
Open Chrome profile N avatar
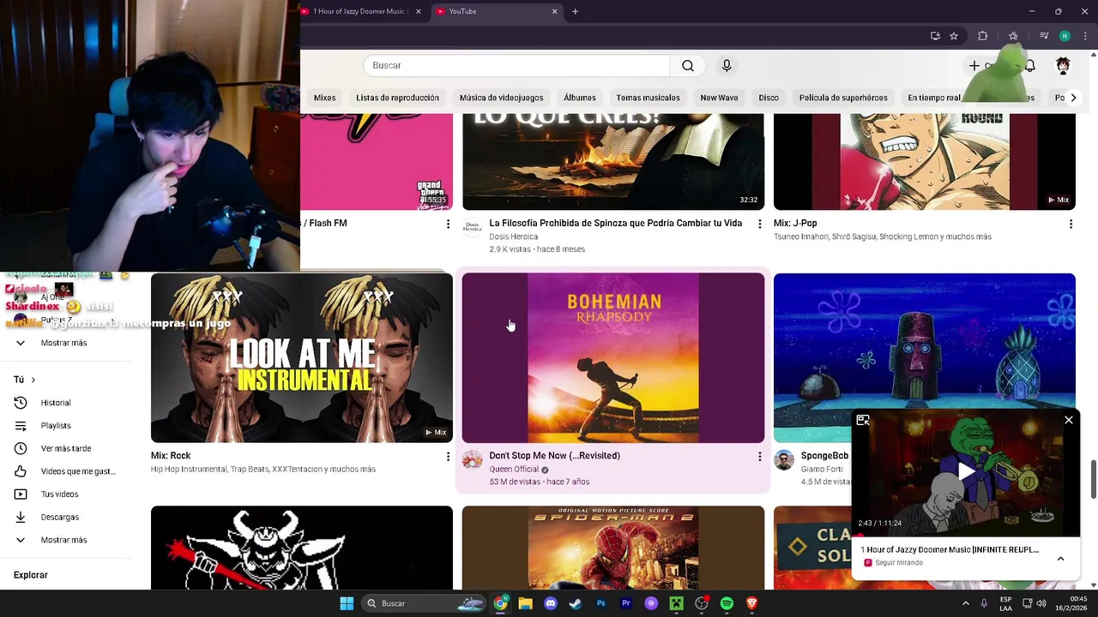(x=1065, y=36)
